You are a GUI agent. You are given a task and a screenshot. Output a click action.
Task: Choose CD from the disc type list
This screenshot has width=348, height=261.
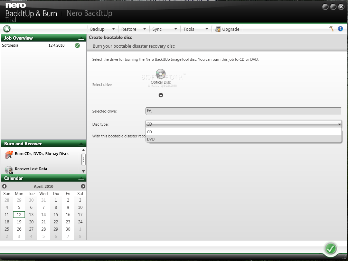coord(244,132)
